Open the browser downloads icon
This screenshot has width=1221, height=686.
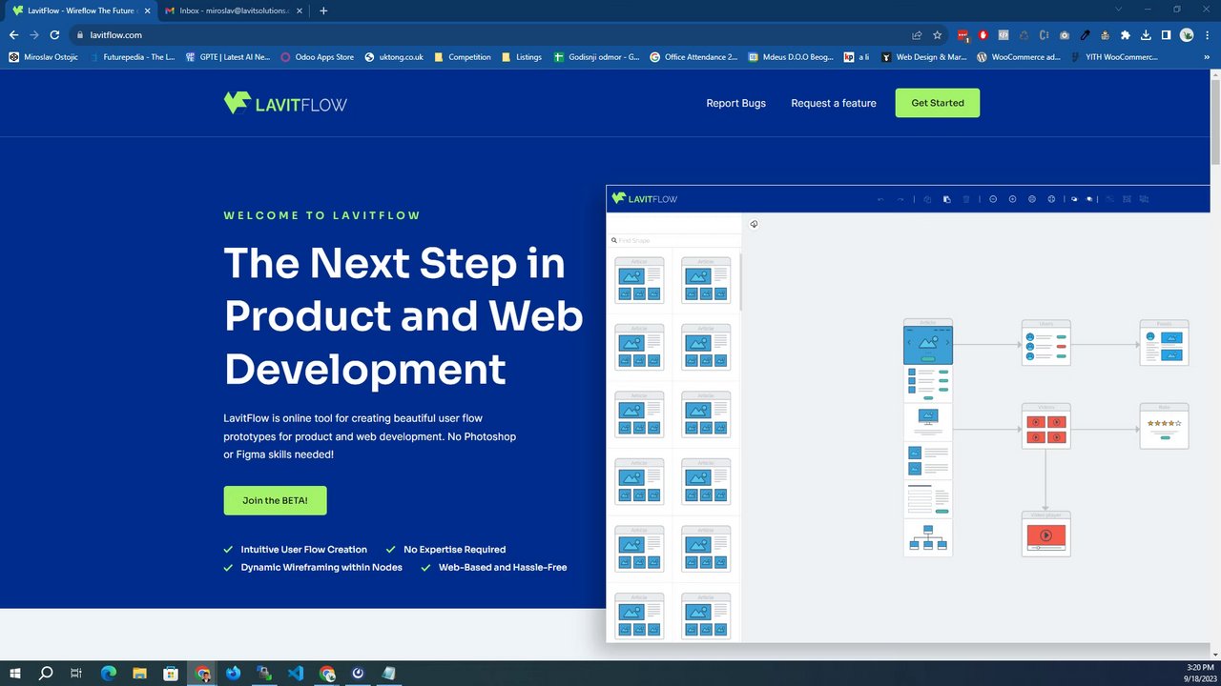pyautogui.click(x=1146, y=35)
